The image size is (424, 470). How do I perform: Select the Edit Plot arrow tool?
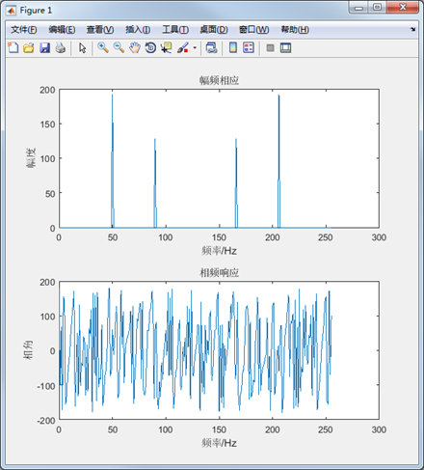82,48
